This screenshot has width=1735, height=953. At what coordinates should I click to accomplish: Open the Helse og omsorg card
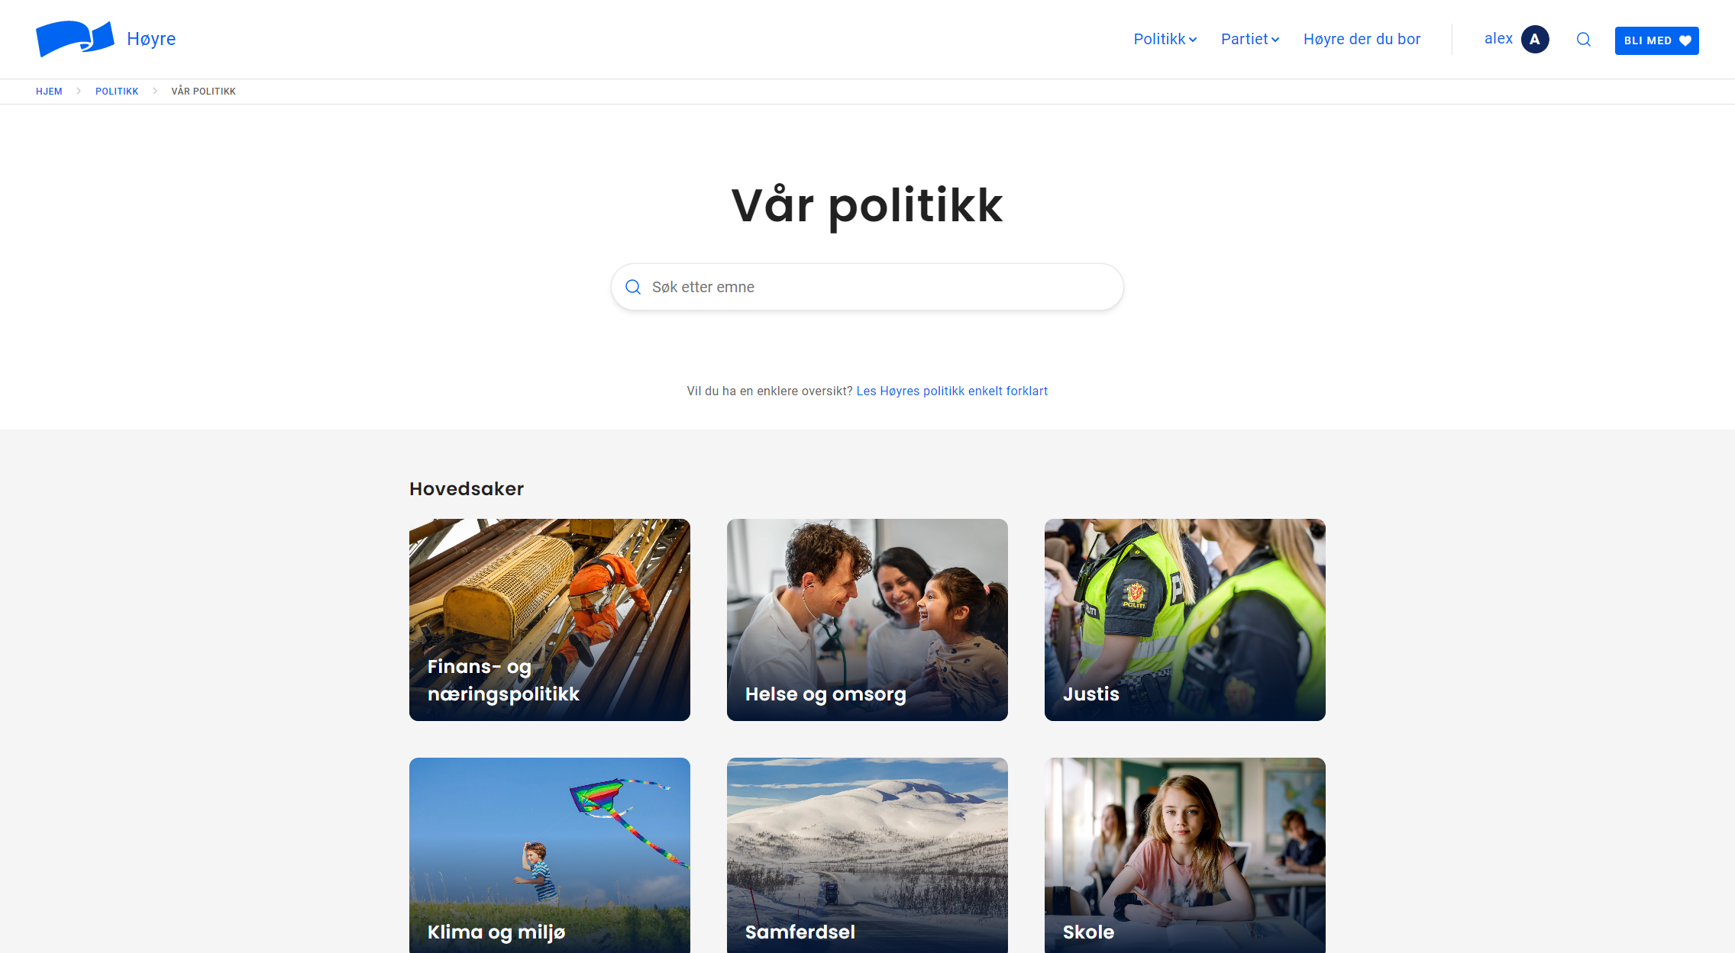point(867,620)
